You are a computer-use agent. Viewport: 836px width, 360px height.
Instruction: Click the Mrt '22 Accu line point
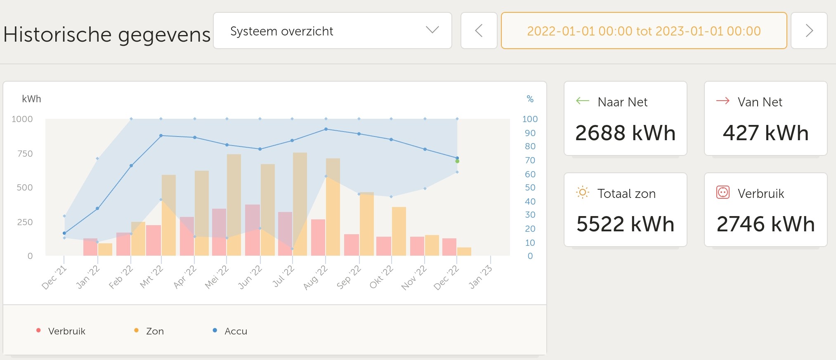pos(161,136)
